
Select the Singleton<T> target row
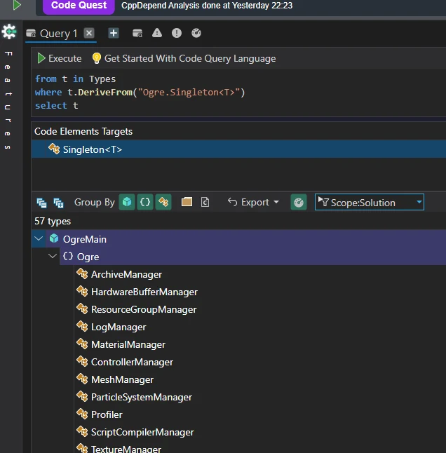click(238, 149)
